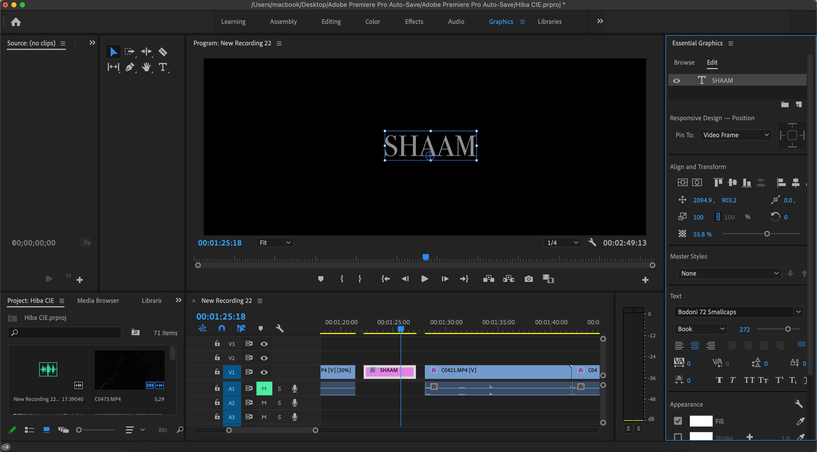Unmute audio track A1
Screen dimensions: 817x452
264,388
